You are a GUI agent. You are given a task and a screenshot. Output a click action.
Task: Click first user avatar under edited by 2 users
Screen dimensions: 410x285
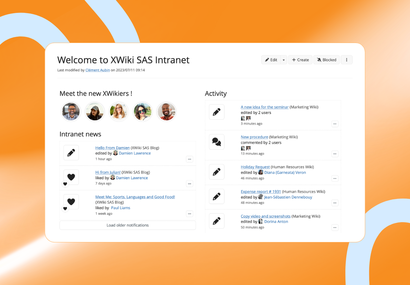pyautogui.click(x=243, y=118)
